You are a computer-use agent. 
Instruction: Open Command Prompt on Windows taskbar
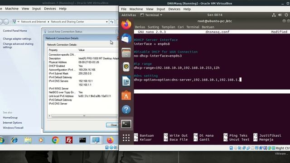pos(82,140)
